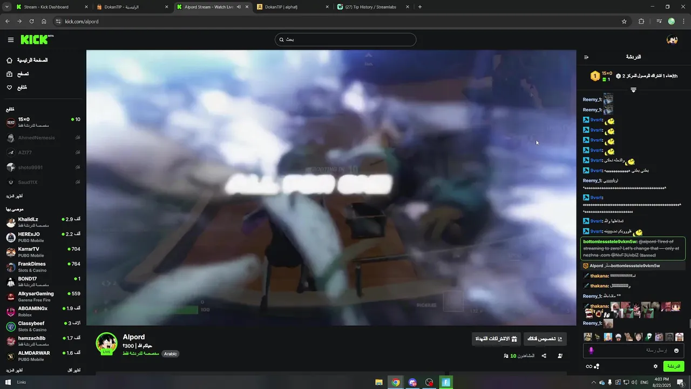Open a new browser tab
Screen dimensions: 691x389
point(420,7)
